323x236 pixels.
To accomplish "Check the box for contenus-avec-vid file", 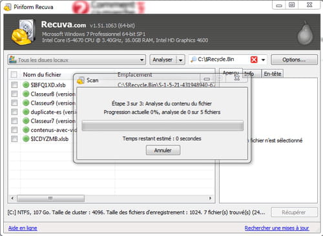I will pos(14,130).
